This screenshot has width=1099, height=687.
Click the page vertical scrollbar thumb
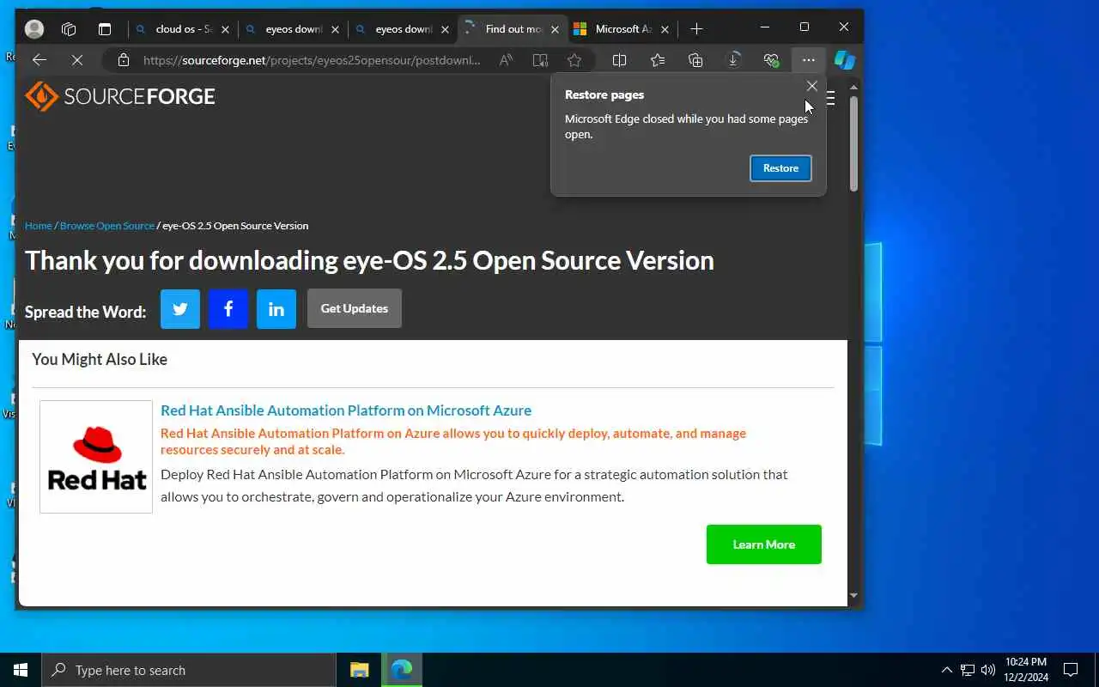[853, 143]
